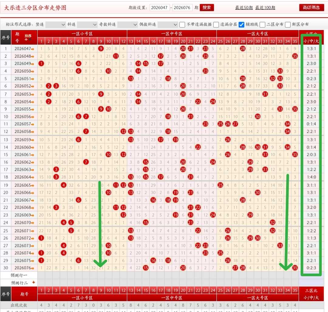Click the top 一区大号区 header
The width and height of the screenshot is (328, 312).
(x=258, y=34)
